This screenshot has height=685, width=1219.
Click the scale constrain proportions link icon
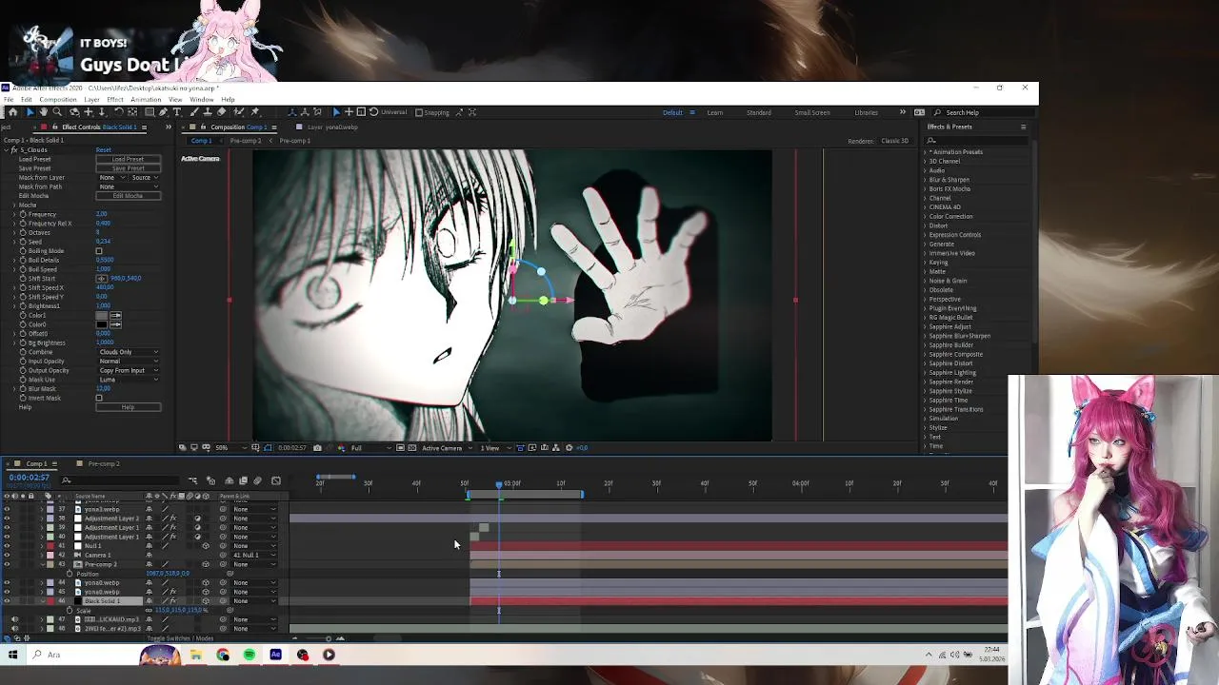pyautogui.click(x=148, y=610)
